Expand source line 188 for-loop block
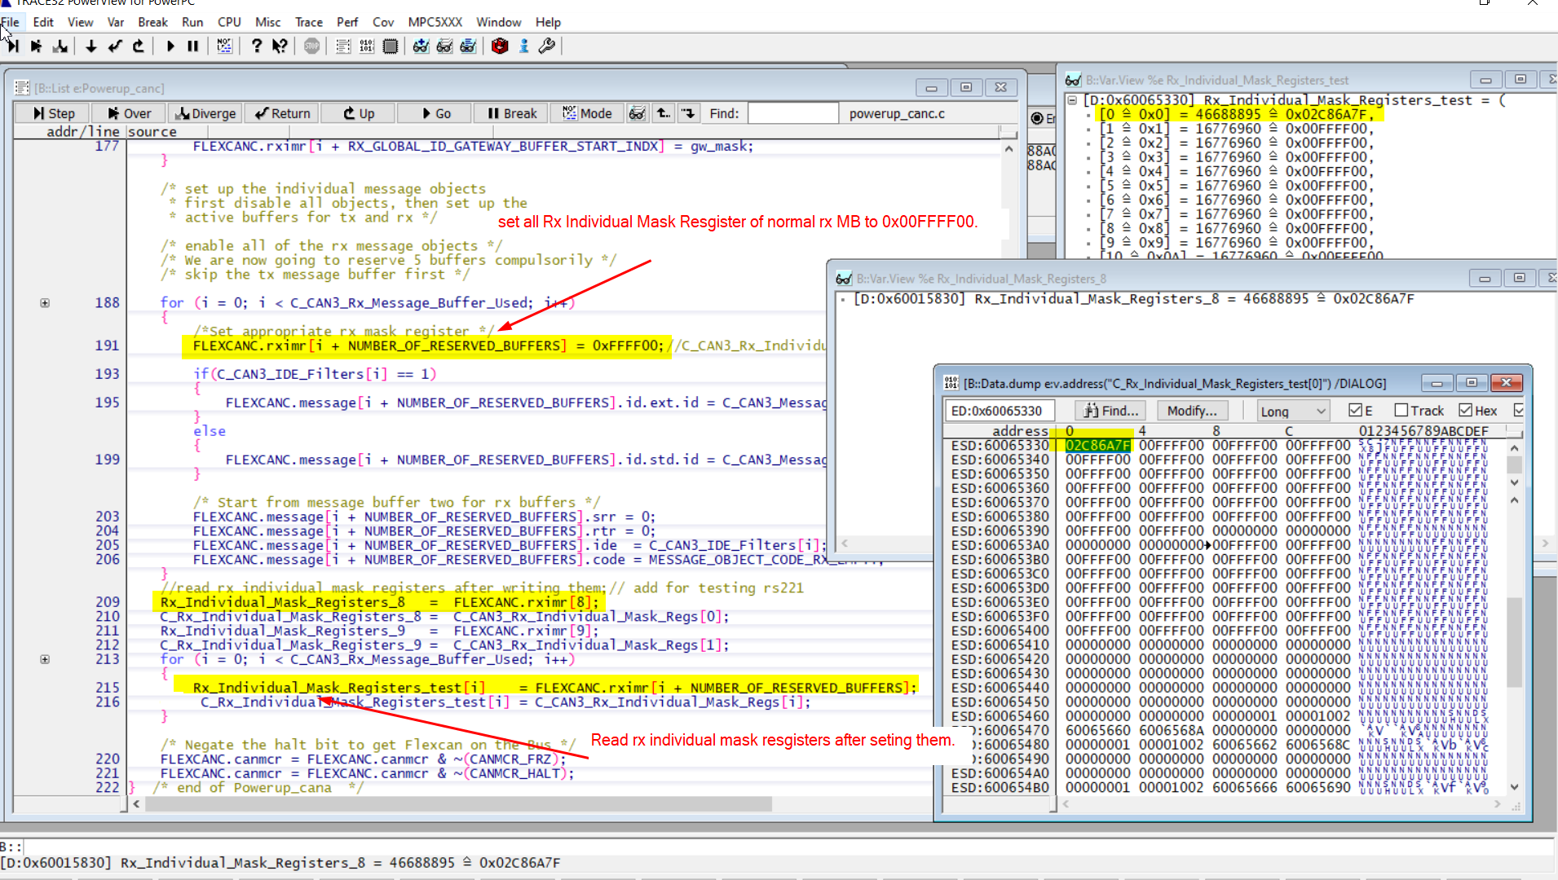Viewport: 1558px width, 880px height. click(45, 303)
